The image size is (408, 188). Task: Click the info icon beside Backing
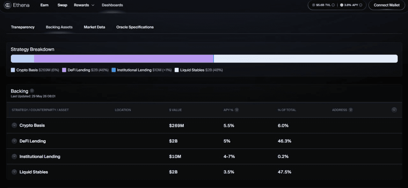(32, 91)
